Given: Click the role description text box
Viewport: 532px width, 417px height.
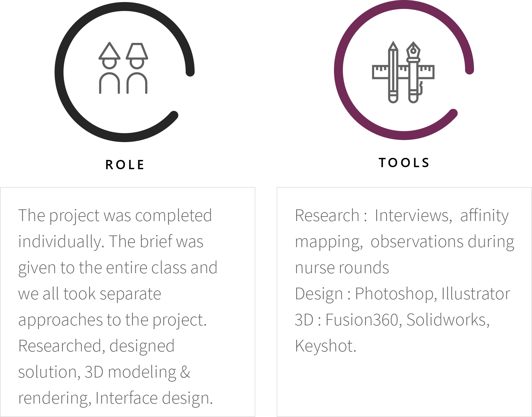Looking at the screenshot, I should 128,302.
